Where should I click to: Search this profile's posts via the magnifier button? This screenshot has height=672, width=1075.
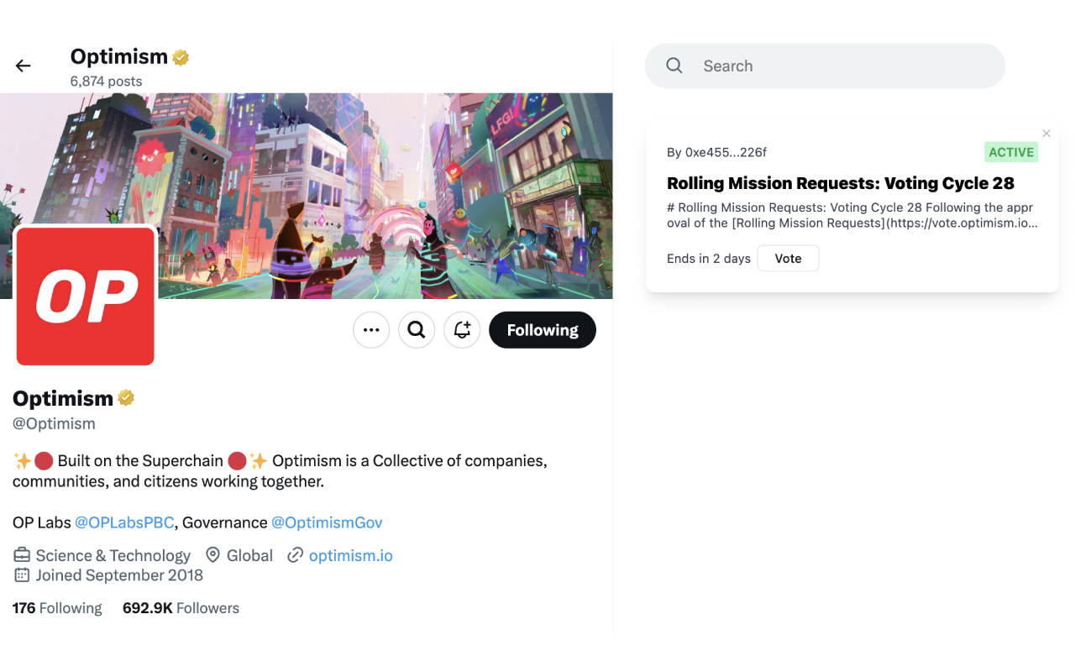(x=417, y=330)
